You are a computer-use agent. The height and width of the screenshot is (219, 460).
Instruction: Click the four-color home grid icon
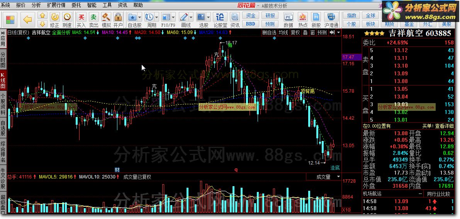click(x=10, y=20)
